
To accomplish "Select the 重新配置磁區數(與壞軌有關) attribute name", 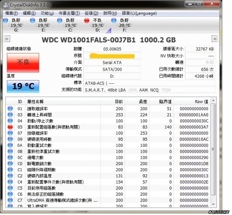I will pos(54,127).
